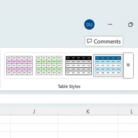Restore down the Excel window
This screenshot has height=138, width=138.
tap(131, 25)
